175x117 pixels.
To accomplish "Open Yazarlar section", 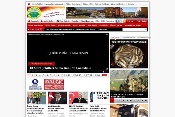I will click(x=75, y=21).
